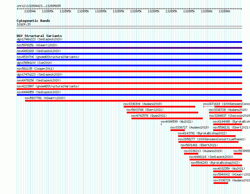Screen dimensions: 250x194
Task: Select the nsv5976251 (Almarri2020) purple bar
Action: pyautogui.click(x=129, y=48)
